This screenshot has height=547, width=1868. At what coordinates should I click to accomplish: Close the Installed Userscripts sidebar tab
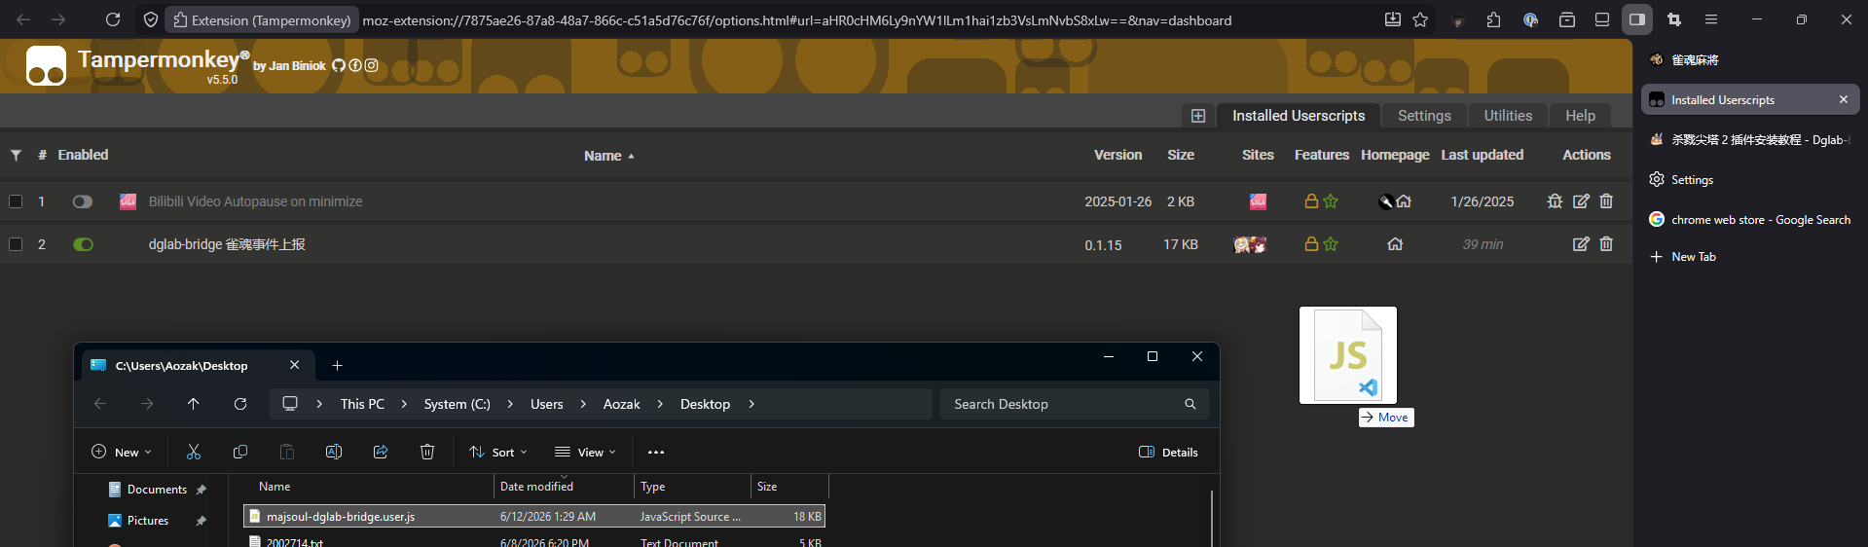tap(1843, 99)
